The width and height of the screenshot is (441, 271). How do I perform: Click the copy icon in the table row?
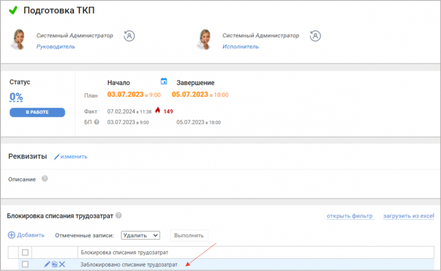(55, 265)
